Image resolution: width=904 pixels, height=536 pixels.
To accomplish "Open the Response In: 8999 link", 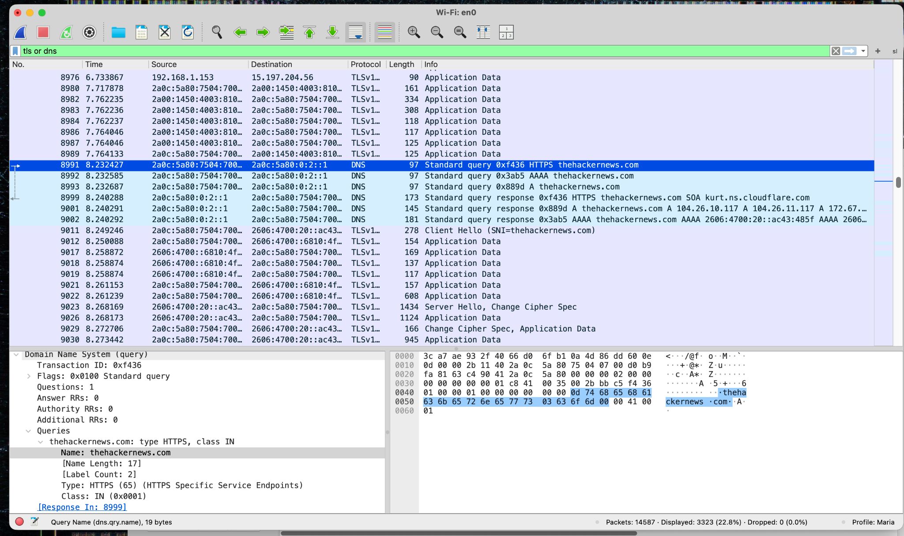I will pyautogui.click(x=82, y=507).
